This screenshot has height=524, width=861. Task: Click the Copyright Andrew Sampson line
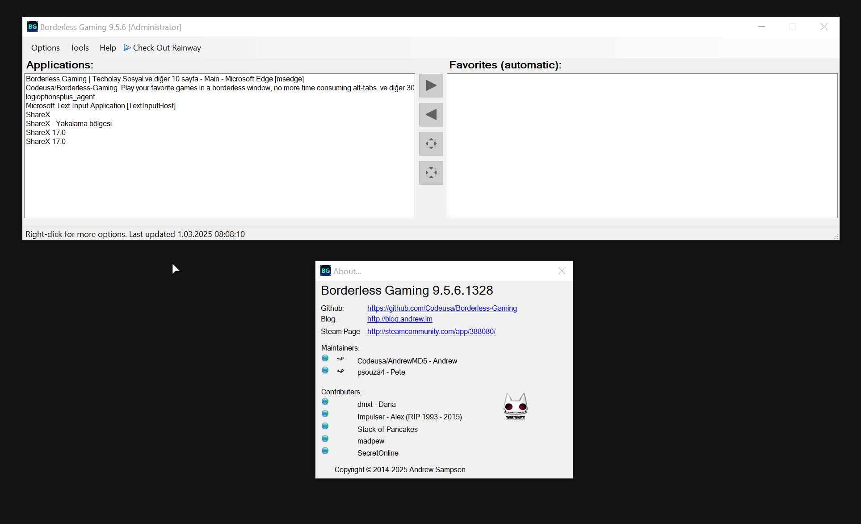coord(400,469)
